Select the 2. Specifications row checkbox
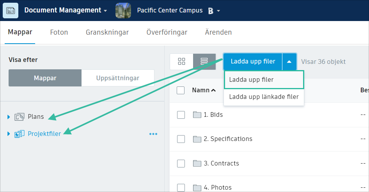This screenshot has height=192, width=369. tap(181, 139)
